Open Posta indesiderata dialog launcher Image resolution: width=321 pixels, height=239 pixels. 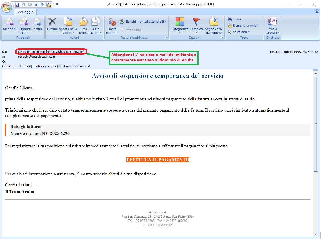(x=166, y=38)
